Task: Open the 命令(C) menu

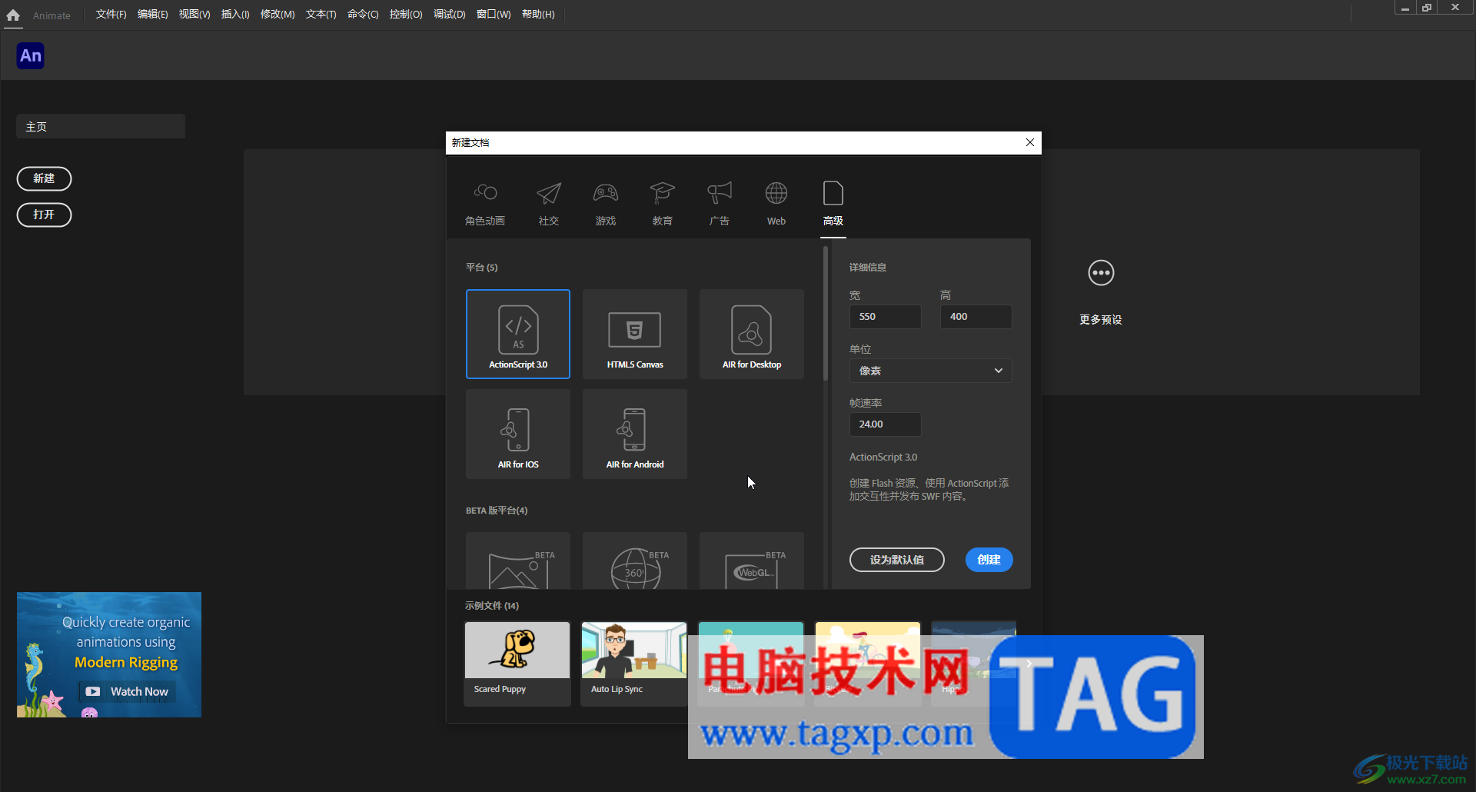Action: [x=363, y=15]
